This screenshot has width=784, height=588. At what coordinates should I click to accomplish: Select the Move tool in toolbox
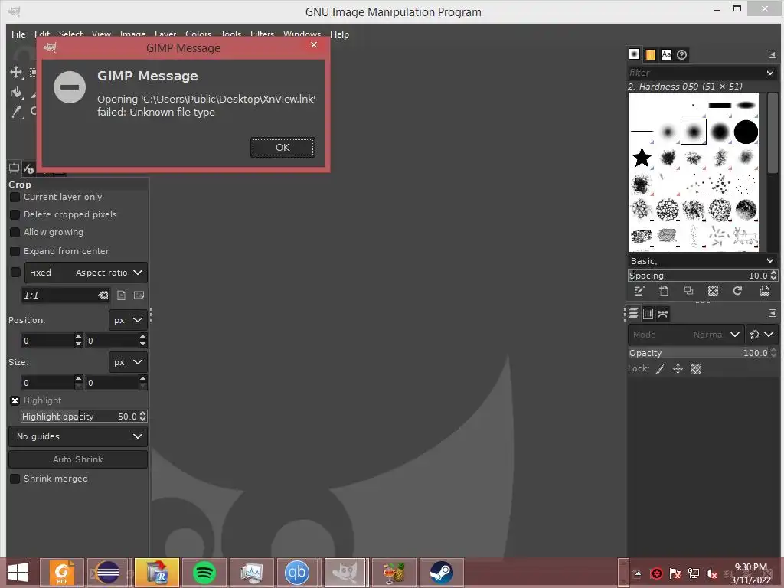(17, 73)
